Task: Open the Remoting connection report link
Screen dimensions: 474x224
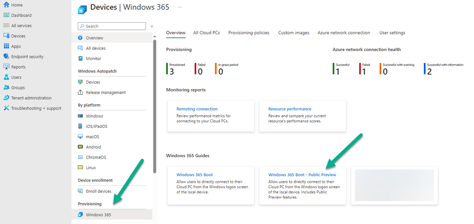Action: (x=197, y=109)
